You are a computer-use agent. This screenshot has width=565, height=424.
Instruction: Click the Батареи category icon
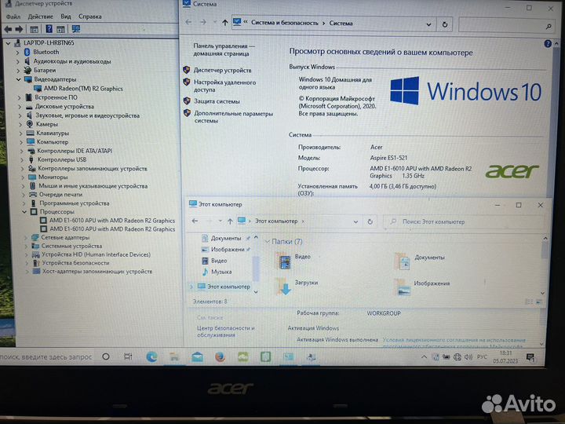(x=27, y=70)
